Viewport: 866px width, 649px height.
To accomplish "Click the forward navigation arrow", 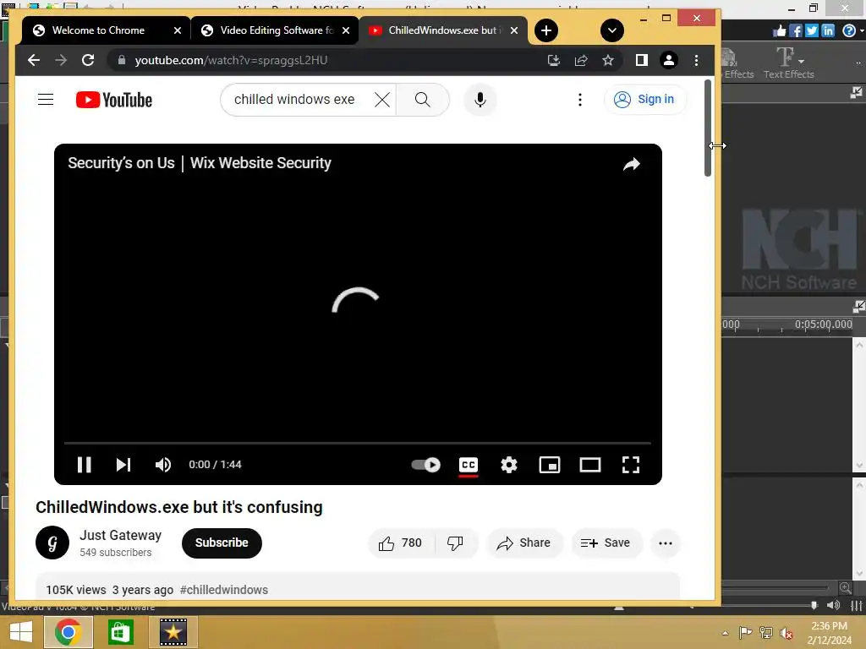I will (61, 60).
